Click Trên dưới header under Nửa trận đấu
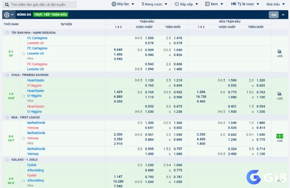This screenshot has width=290, height=188. [x=256, y=27]
